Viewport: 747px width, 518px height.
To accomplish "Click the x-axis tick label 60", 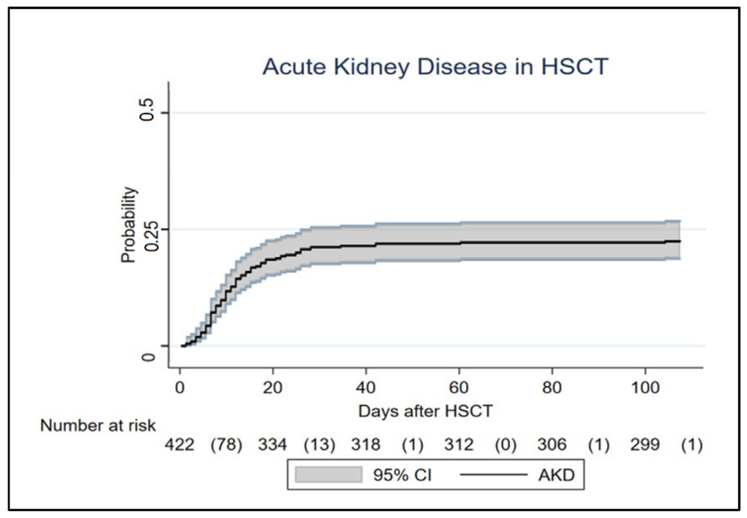I will 459,388.
